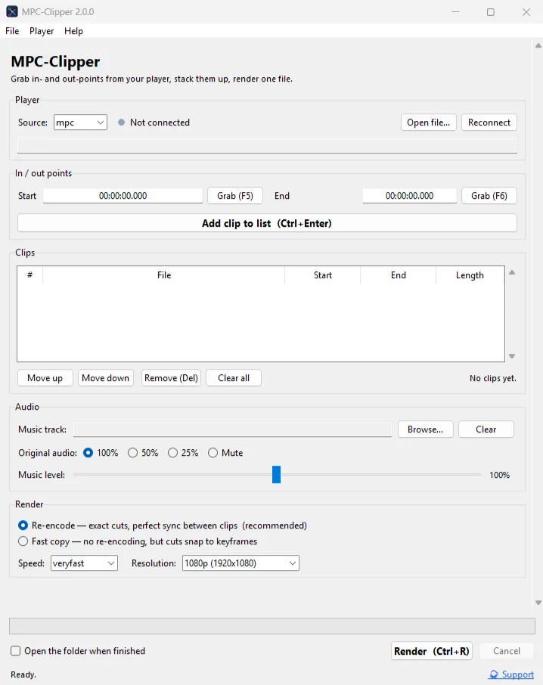543x685 pixels.
Task: Click the Move down button
Action: (106, 378)
